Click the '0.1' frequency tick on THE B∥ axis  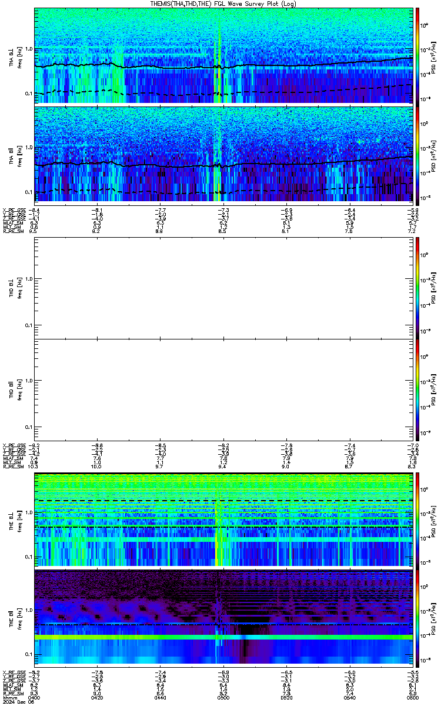28,654
